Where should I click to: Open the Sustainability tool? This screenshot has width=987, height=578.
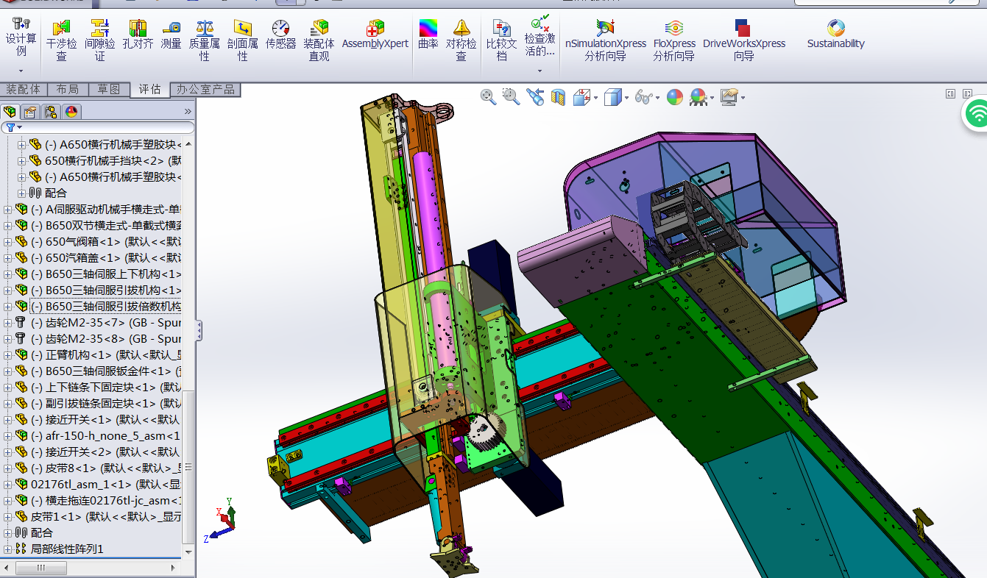coord(835,35)
